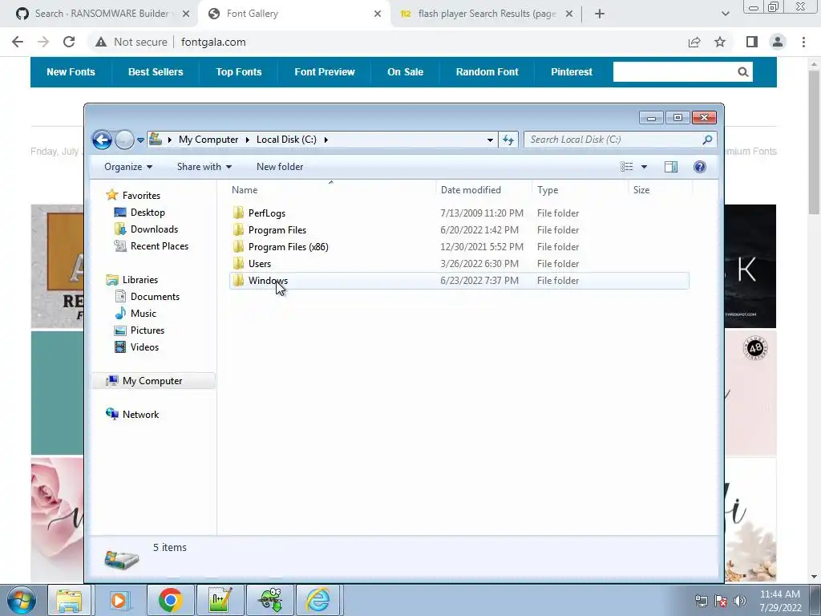
Task: Open the On Sale menu item
Action: 405,72
